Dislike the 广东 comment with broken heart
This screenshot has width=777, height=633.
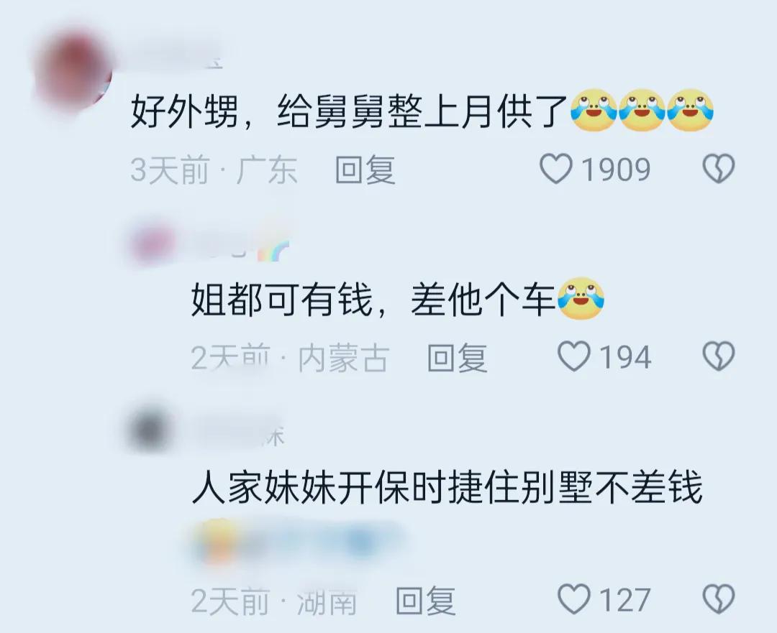coord(719,169)
